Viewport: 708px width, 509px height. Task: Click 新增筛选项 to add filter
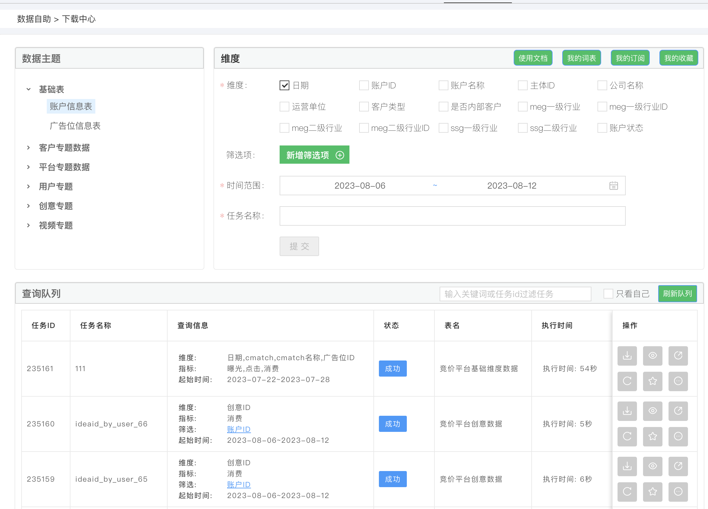(314, 155)
